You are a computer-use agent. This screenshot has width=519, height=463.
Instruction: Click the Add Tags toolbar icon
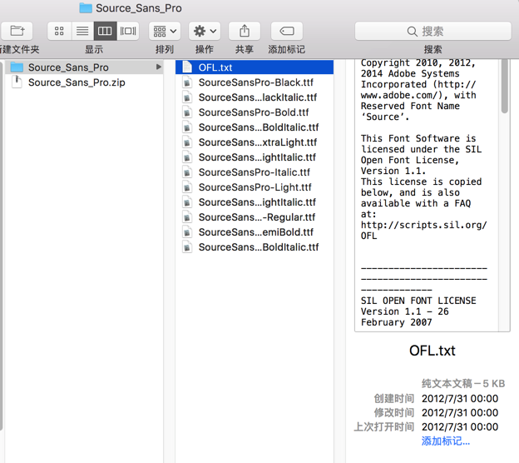tap(287, 31)
